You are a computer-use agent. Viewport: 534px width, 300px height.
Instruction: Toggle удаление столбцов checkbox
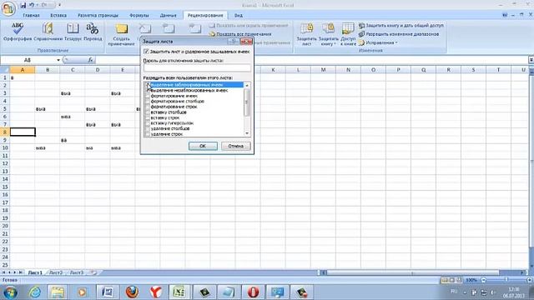[x=147, y=128]
